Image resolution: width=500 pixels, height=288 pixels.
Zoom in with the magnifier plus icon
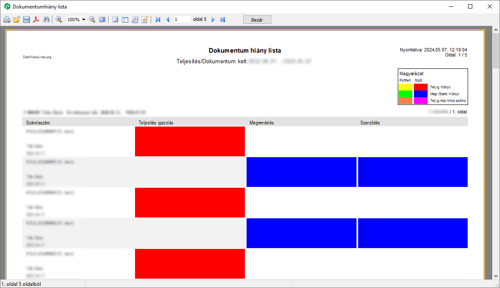point(59,20)
